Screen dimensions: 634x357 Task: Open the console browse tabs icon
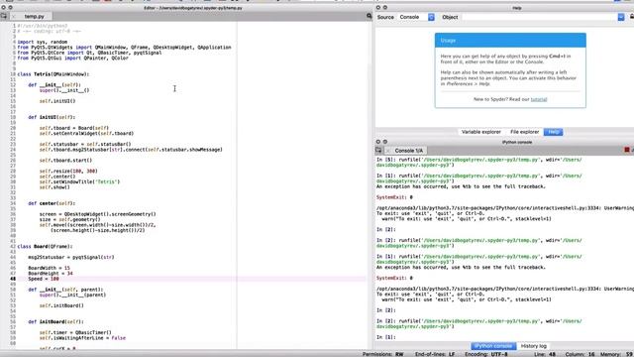378,150
